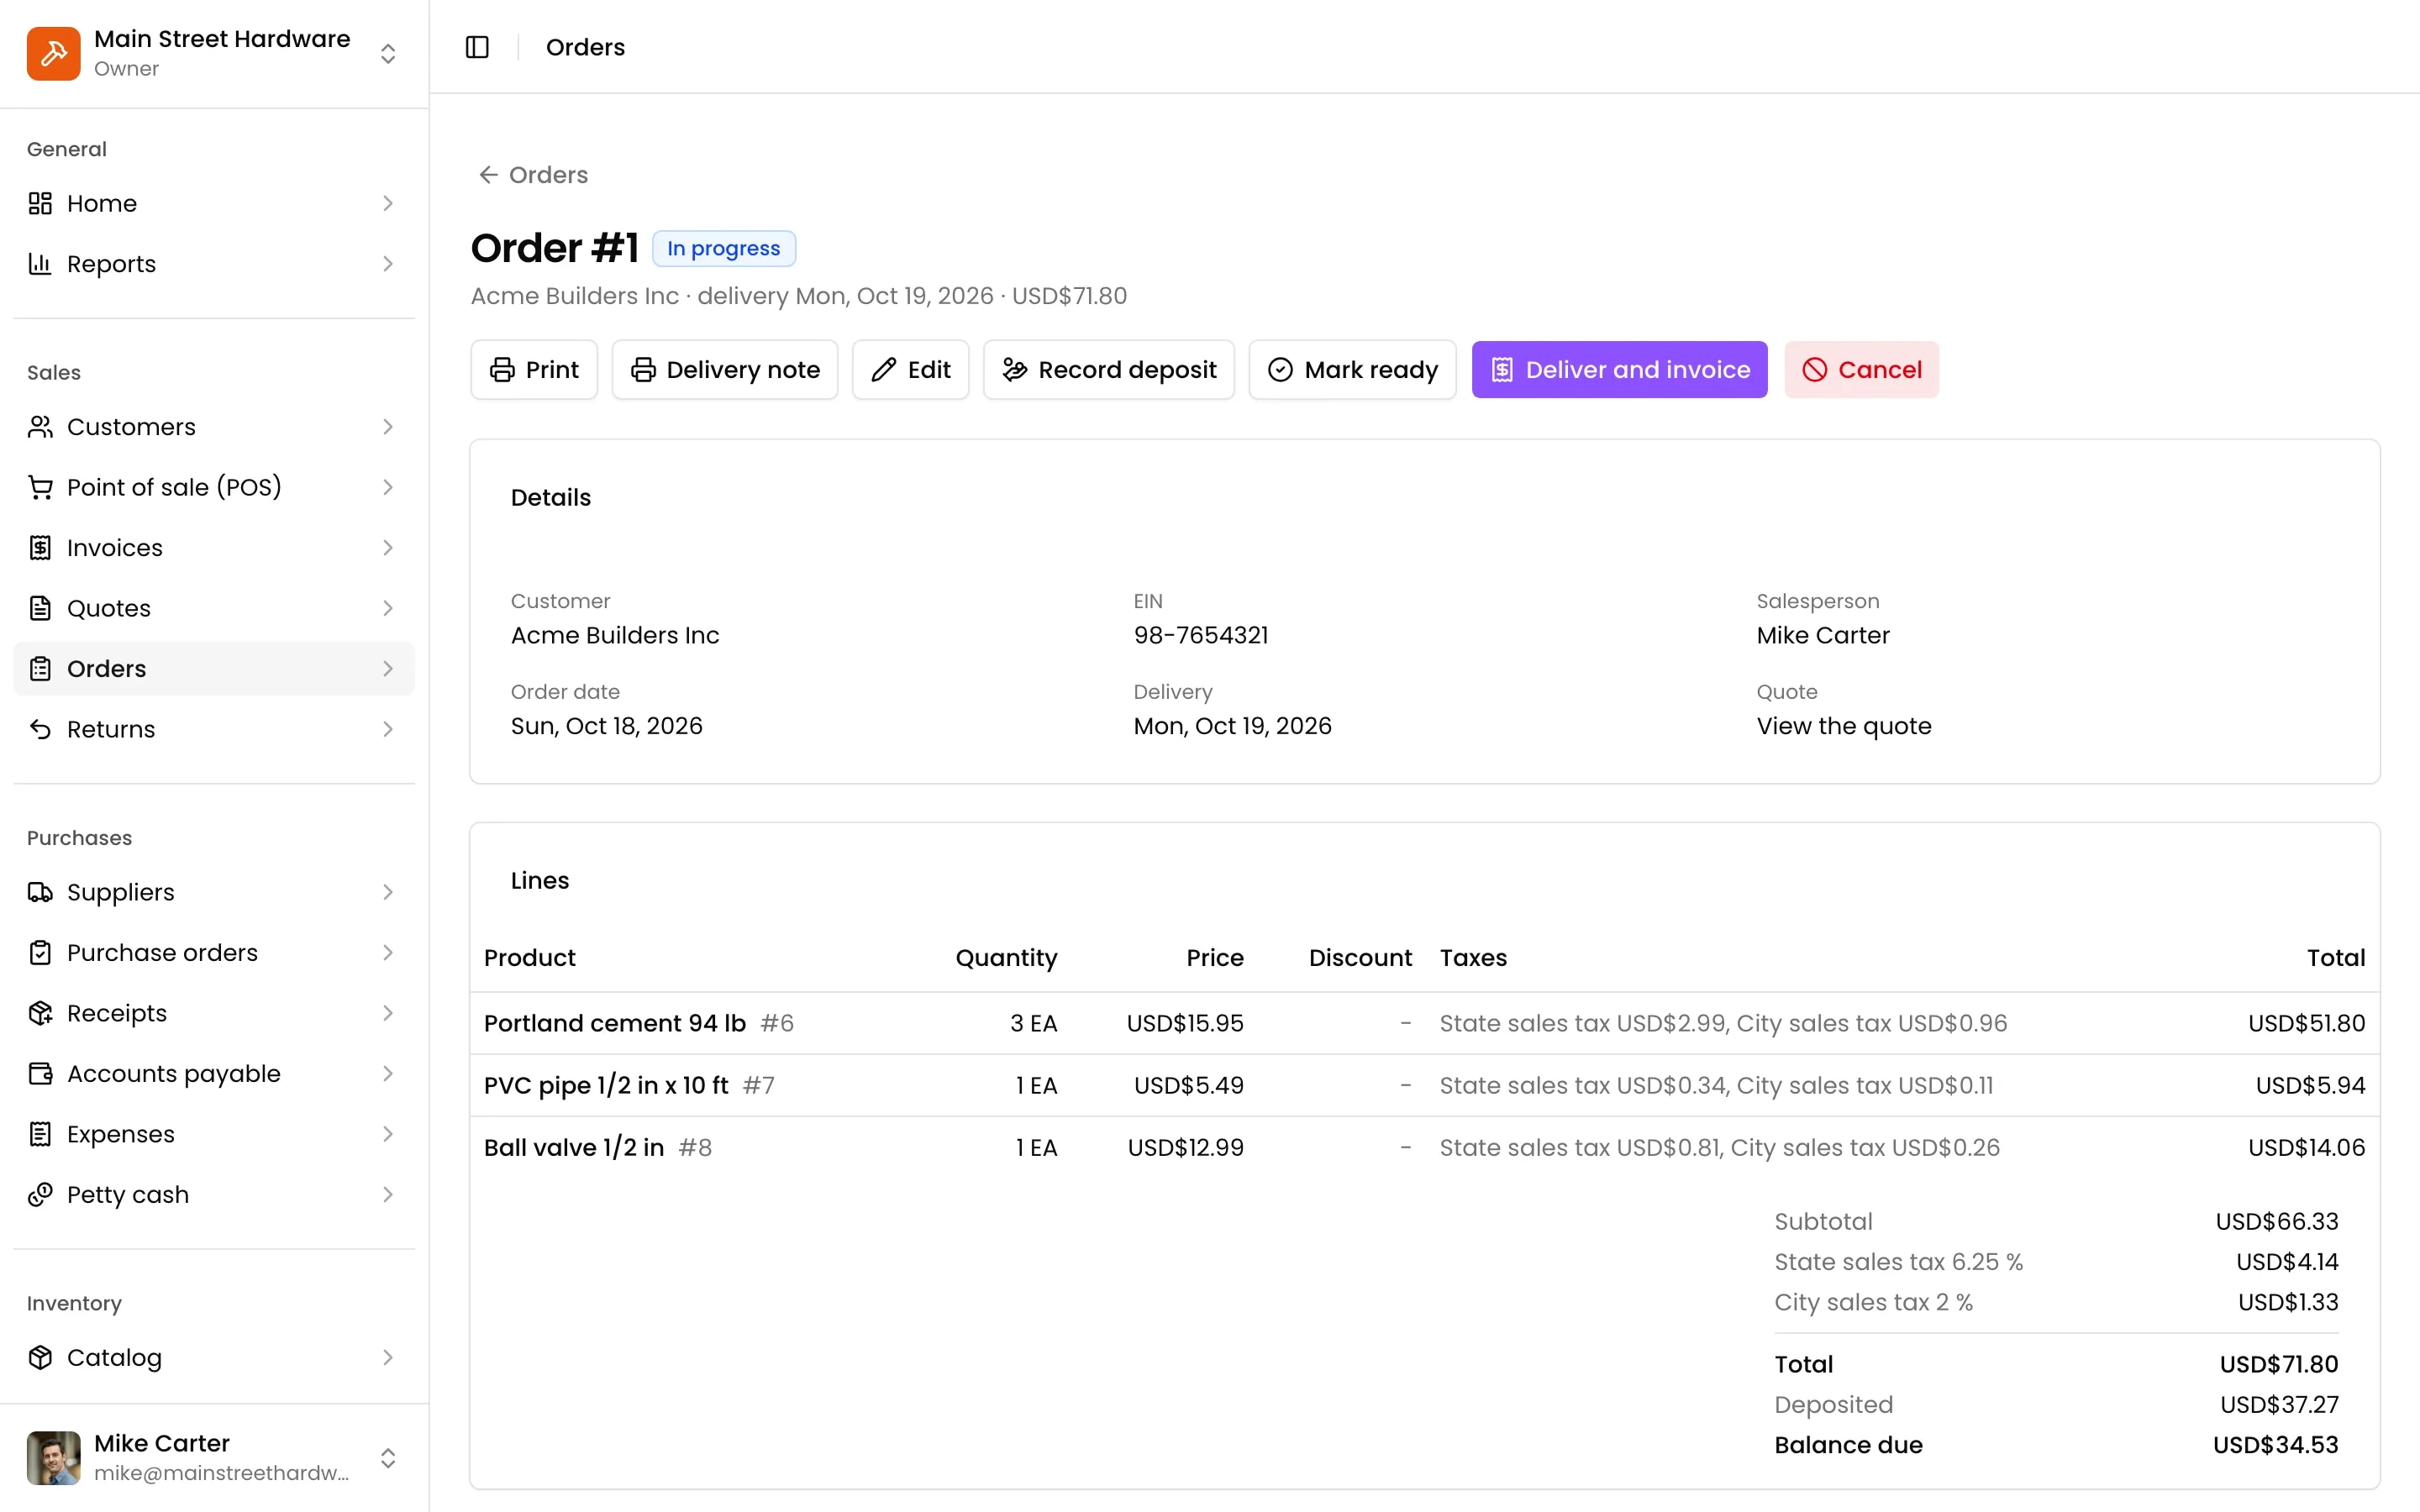Toggle the sidebar panel icon
The image size is (2420, 1512).
(x=477, y=47)
